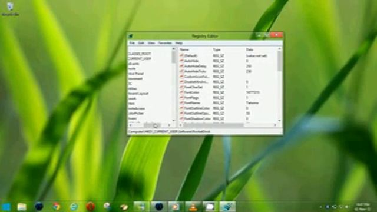Viewport: 377px width, 212px height.
Task: Select the FontCharSet value name
Action: click(x=193, y=87)
